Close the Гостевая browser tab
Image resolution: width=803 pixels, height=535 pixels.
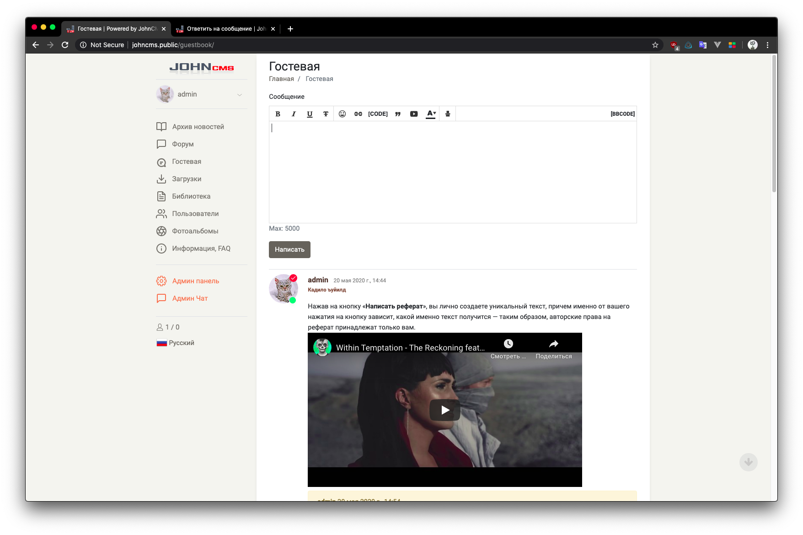(x=164, y=29)
